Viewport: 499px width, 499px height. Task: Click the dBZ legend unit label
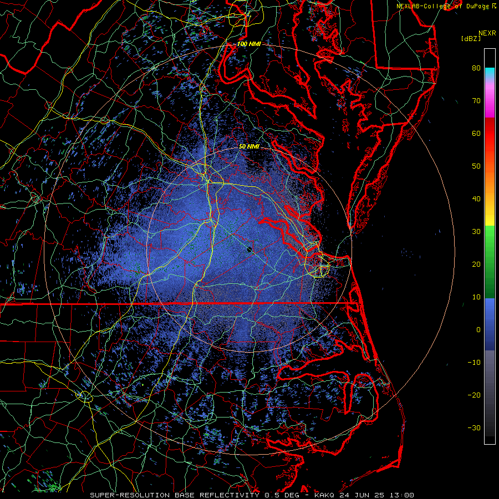coord(471,38)
